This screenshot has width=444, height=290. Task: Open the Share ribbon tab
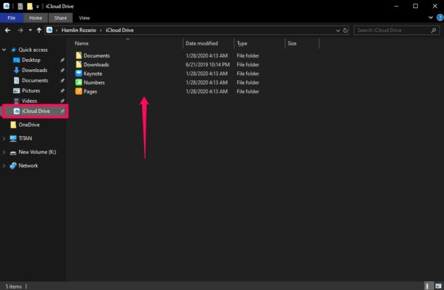click(60, 18)
